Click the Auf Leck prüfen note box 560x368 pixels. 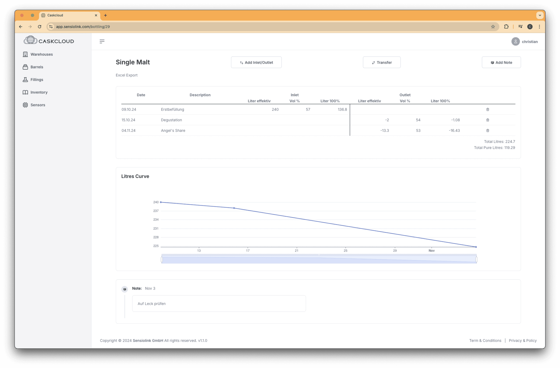click(219, 304)
